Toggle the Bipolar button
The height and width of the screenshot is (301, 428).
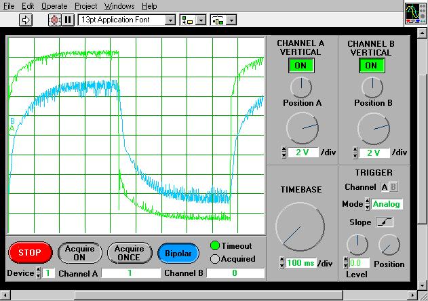tap(178, 254)
